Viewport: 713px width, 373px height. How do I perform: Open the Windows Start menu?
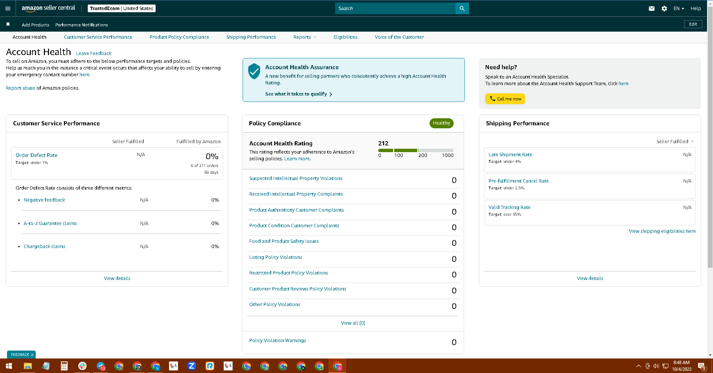(x=9, y=366)
